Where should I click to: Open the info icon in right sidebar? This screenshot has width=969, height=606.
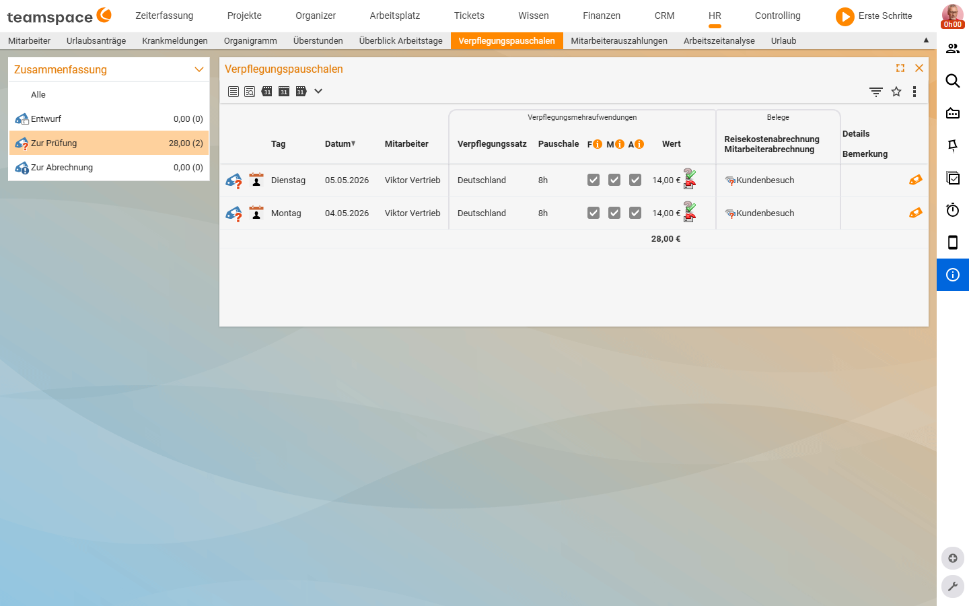tap(953, 275)
